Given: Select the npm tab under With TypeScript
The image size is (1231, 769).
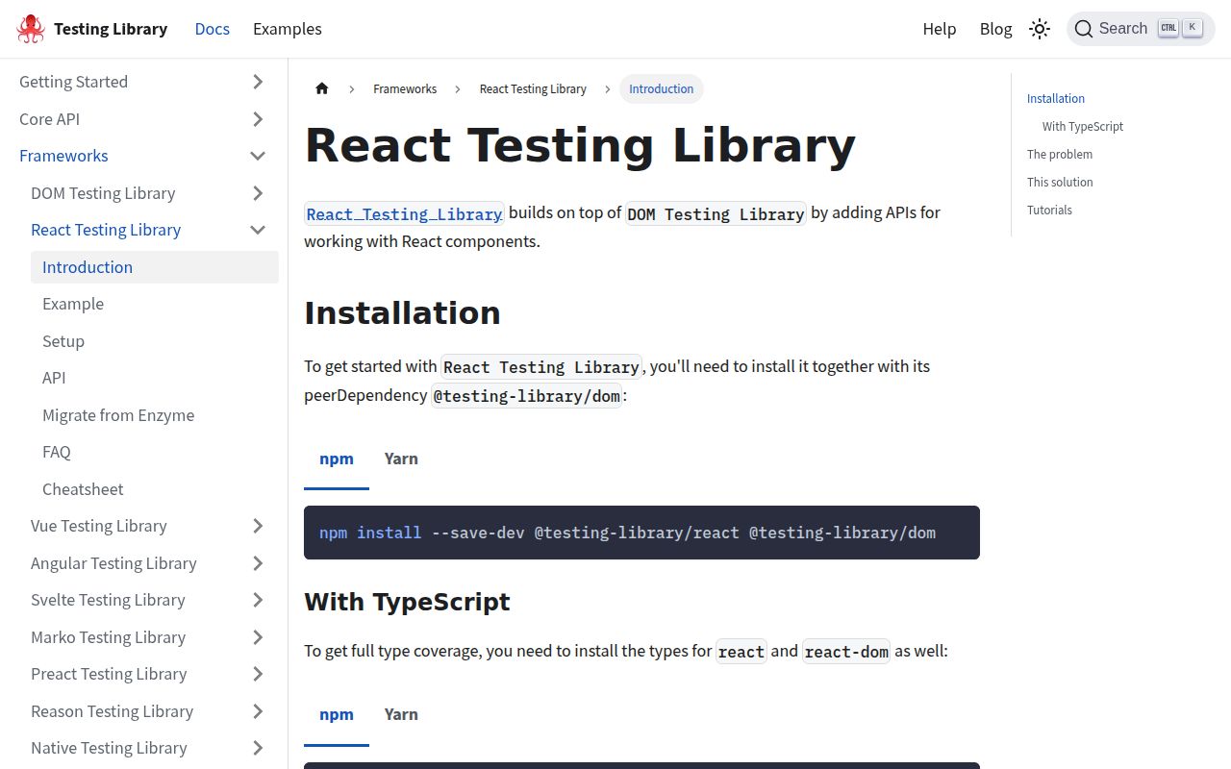Looking at the screenshot, I should click(x=337, y=714).
